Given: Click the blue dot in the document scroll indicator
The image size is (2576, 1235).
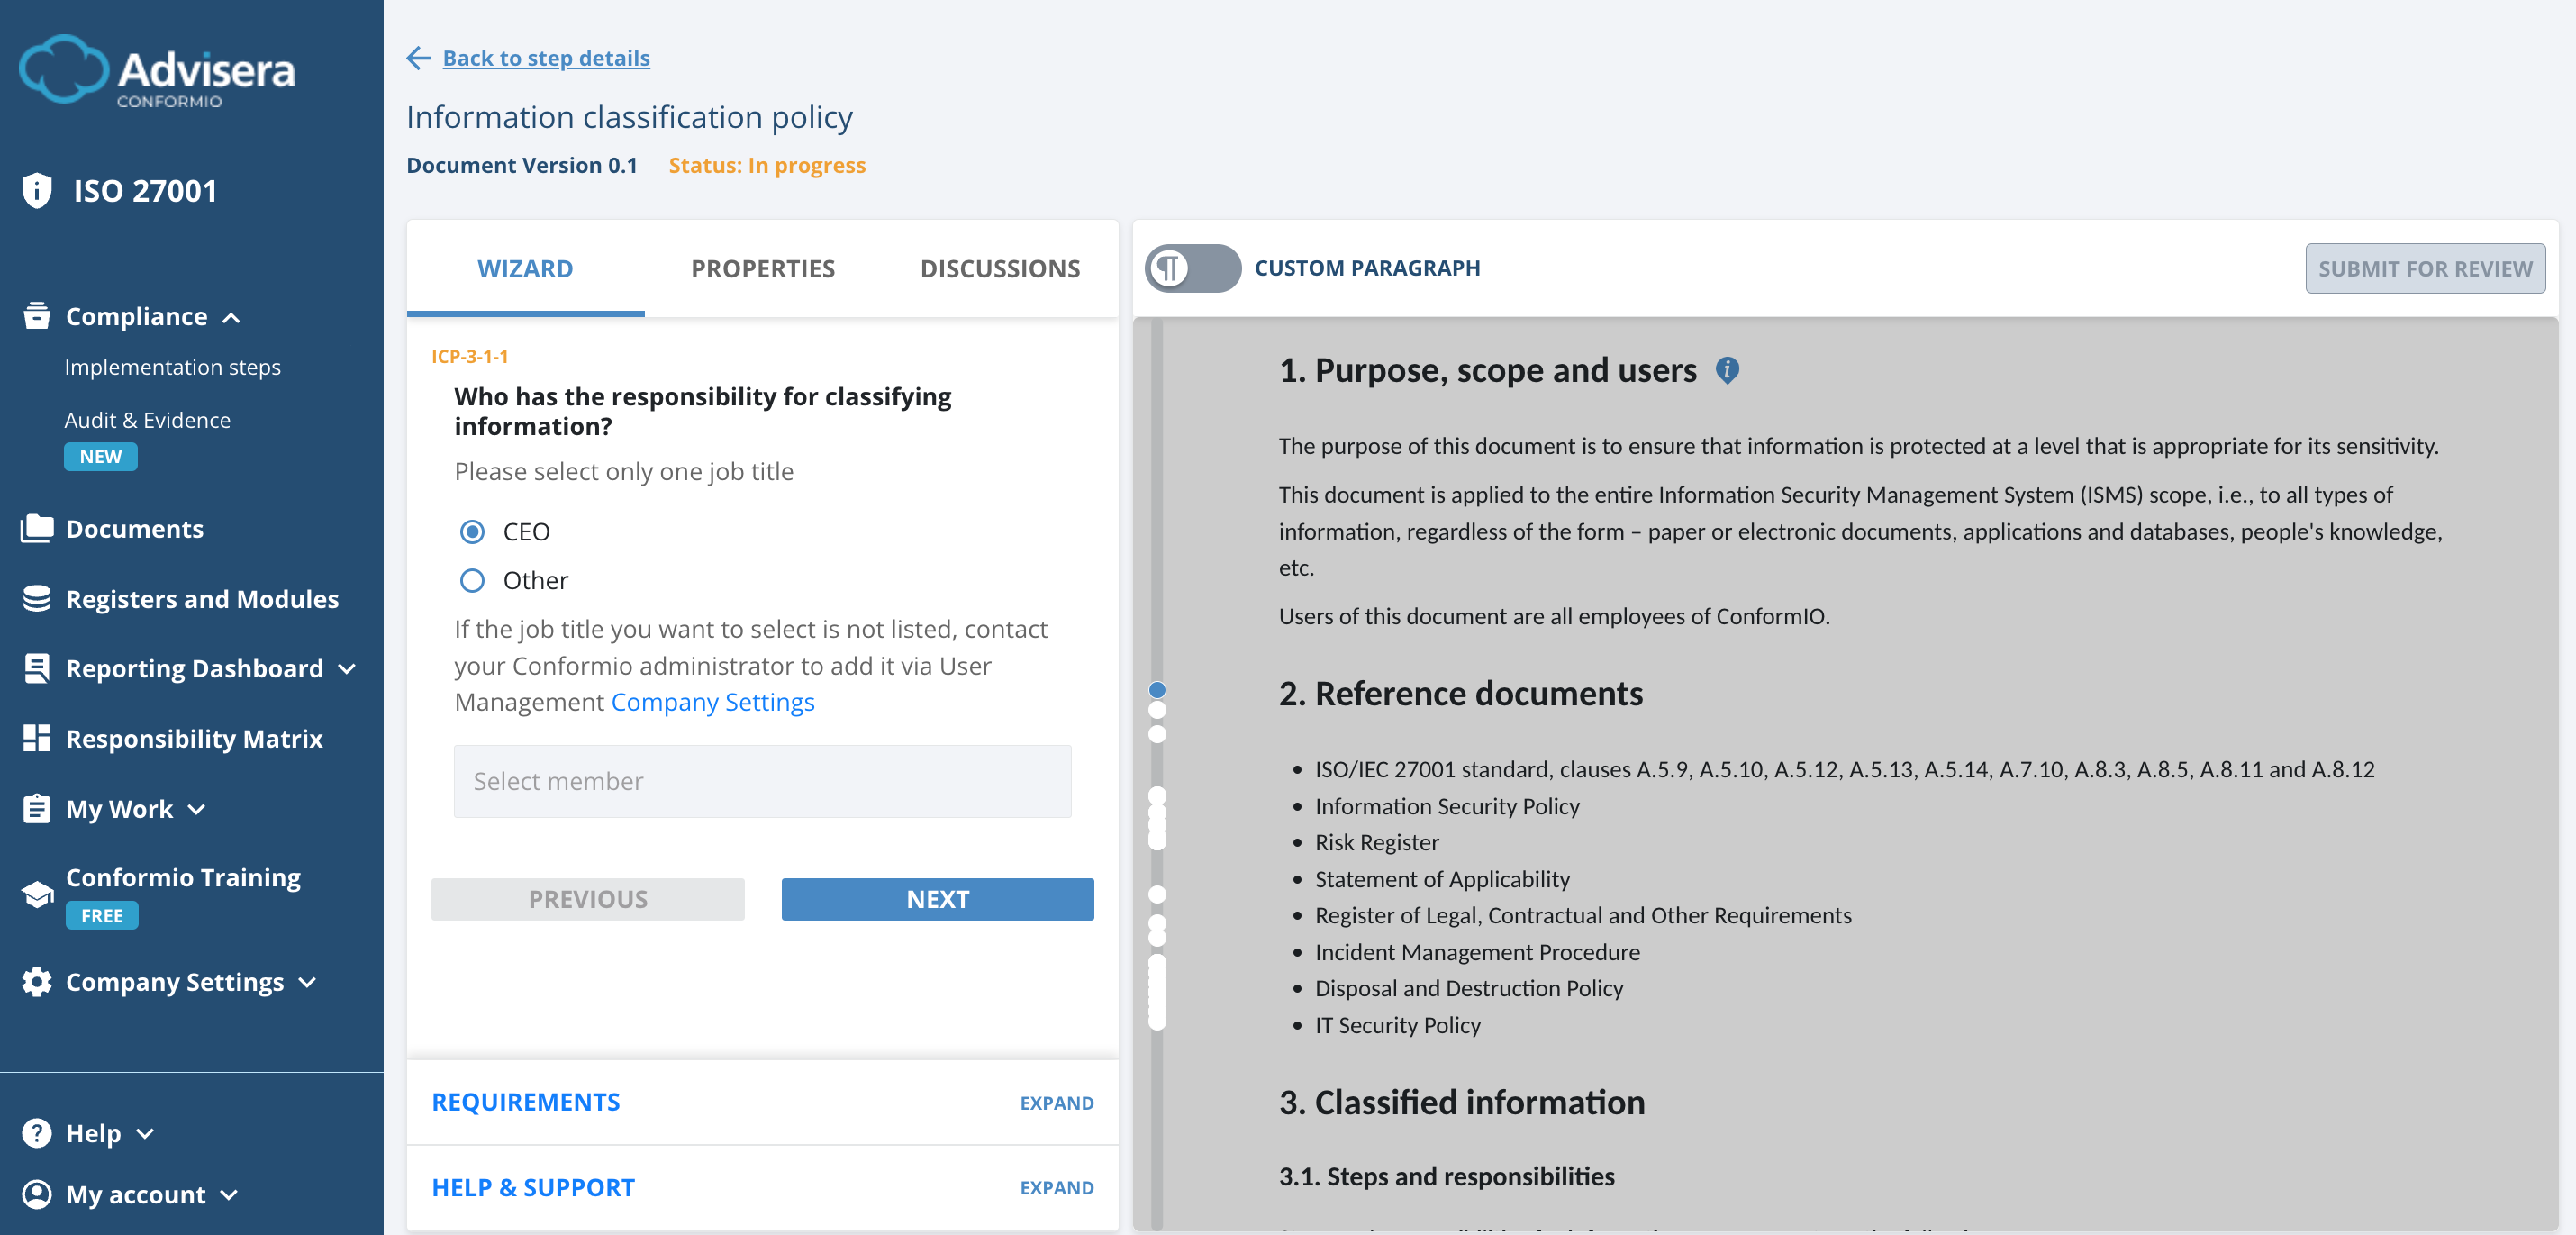Looking at the screenshot, I should pyautogui.click(x=1158, y=688).
